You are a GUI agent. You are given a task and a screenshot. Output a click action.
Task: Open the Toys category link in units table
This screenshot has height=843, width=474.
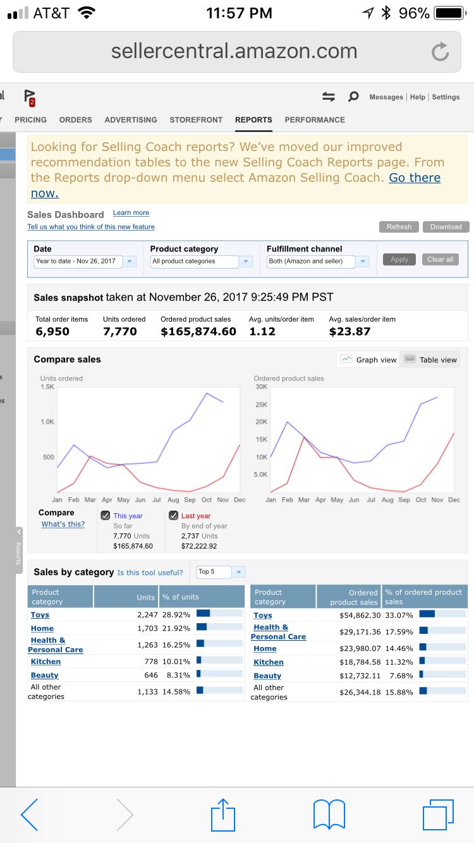point(40,615)
